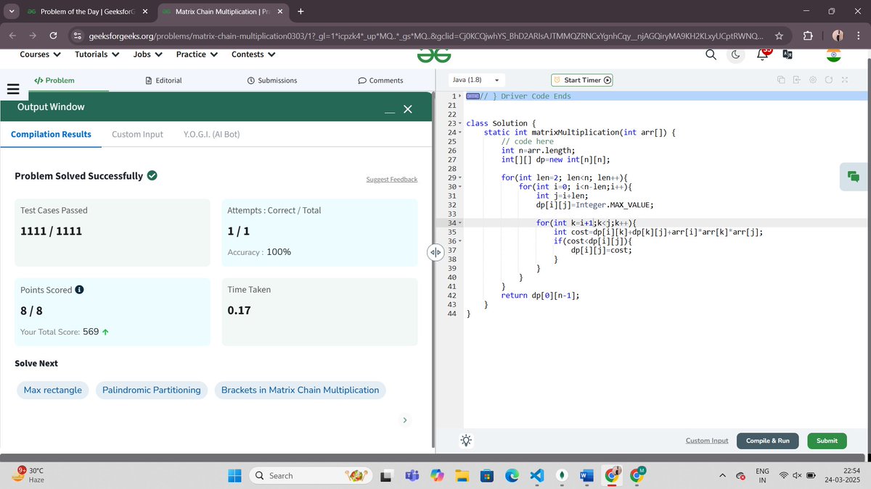Open the green chat bubble widget
Screen dimensions: 871x489
(854, 177)
